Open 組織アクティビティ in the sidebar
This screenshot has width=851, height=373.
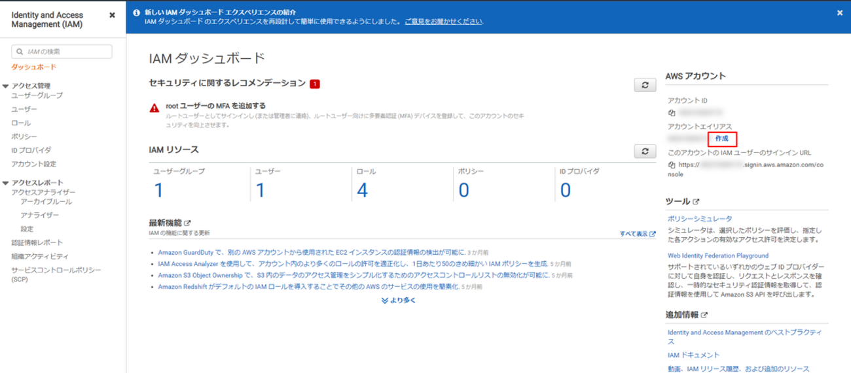pyautogui.click(x=40, y=256)
